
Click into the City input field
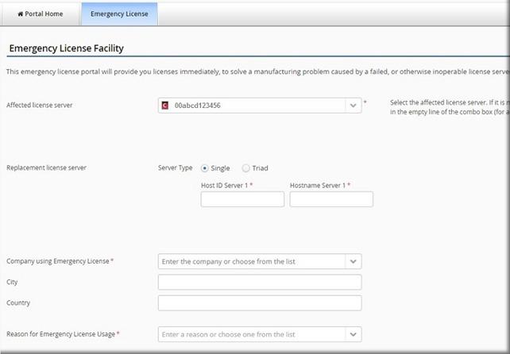click(x=260, y=282)
